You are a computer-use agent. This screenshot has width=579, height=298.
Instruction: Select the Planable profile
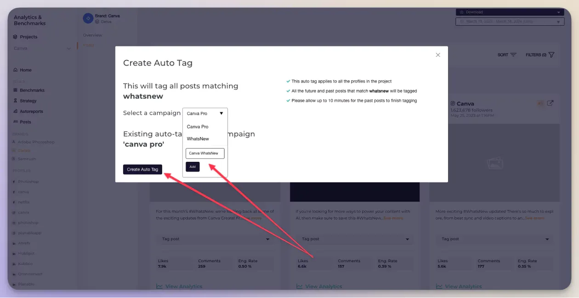tap(23, 284)
